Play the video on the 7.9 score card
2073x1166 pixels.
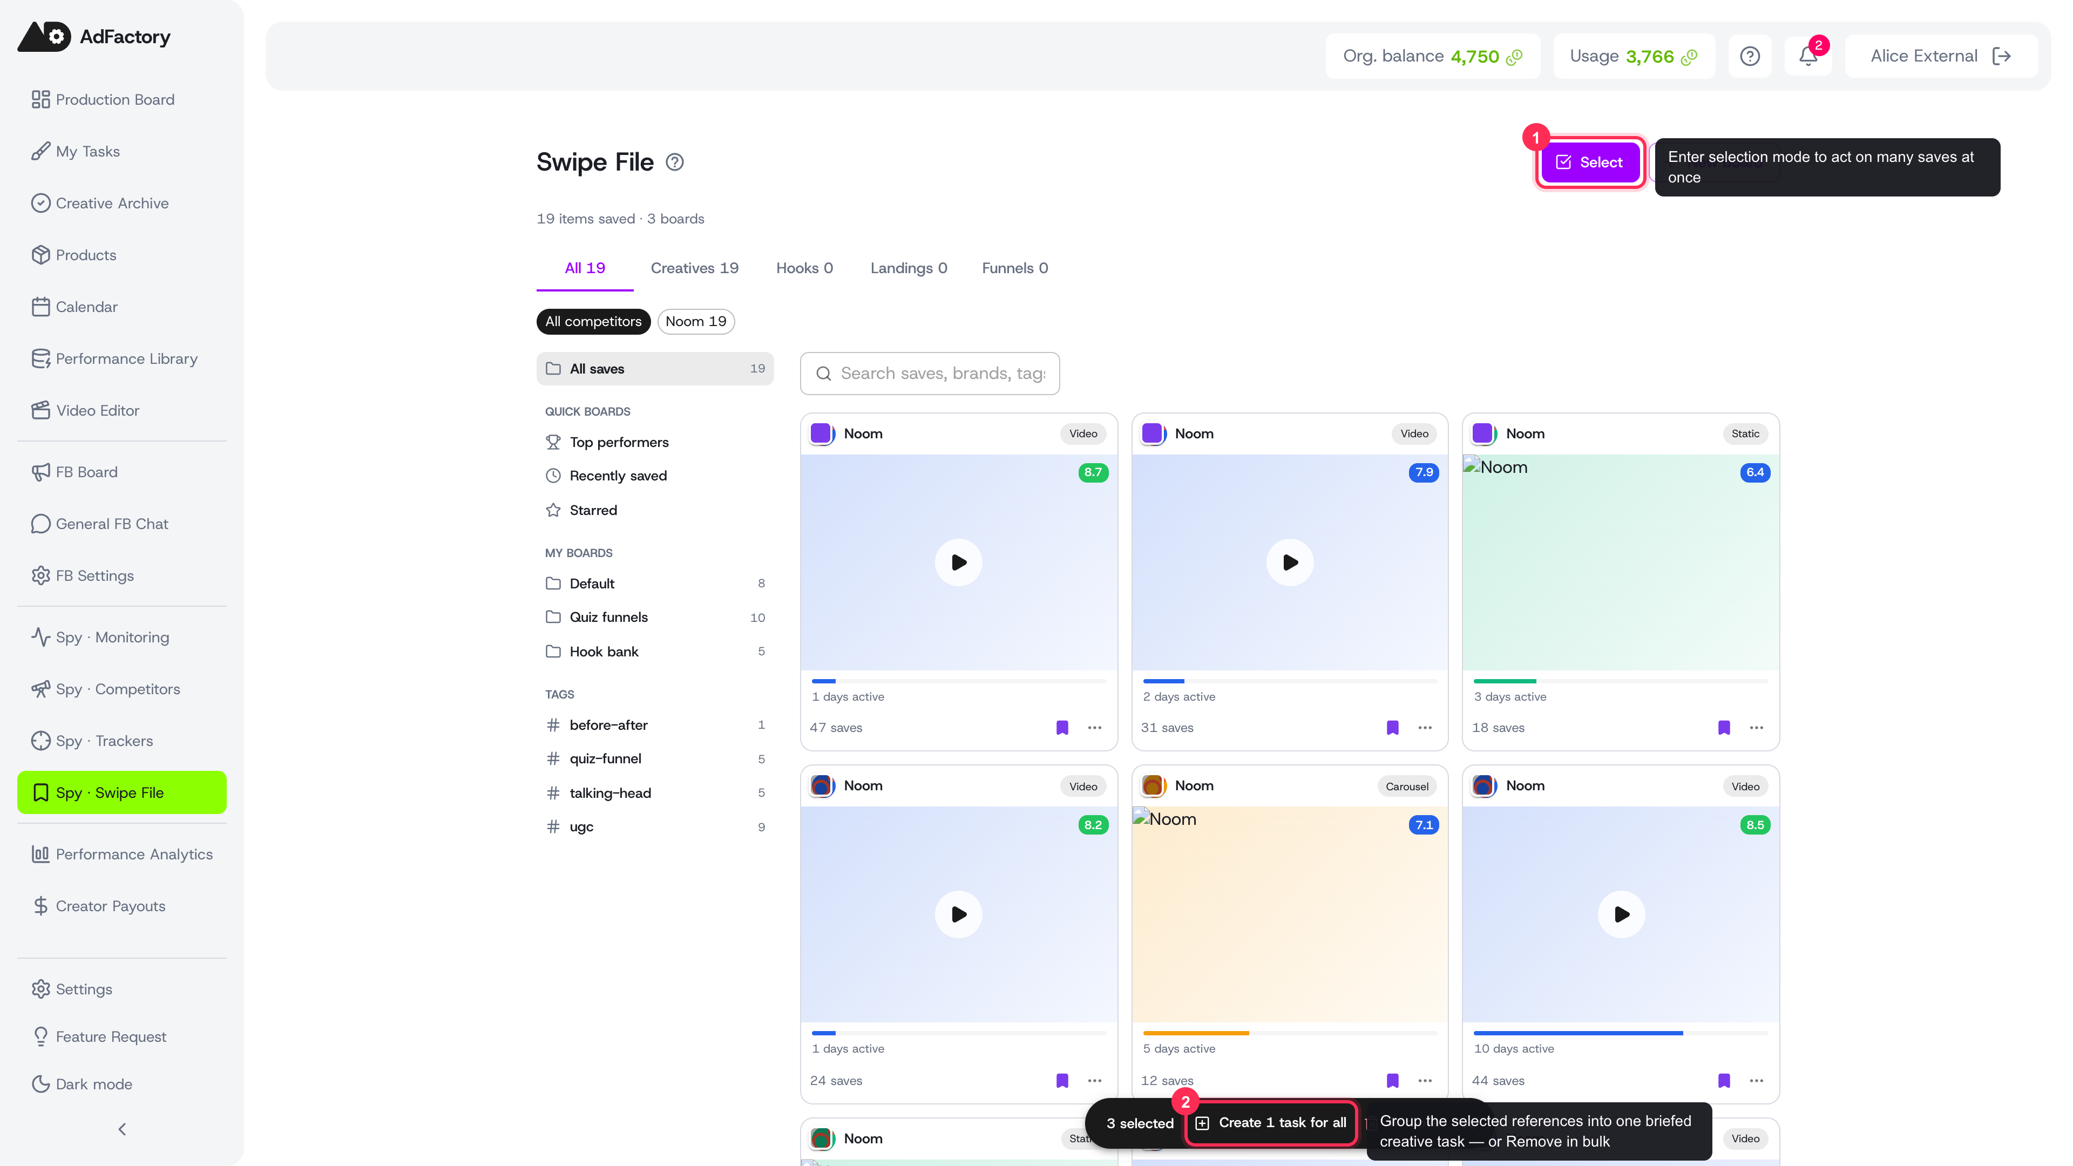1290,562
